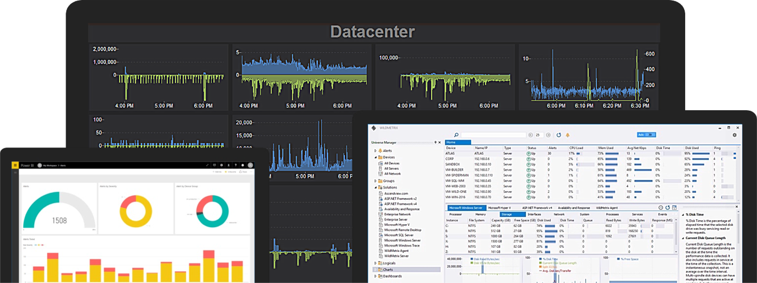
Task: Expand the Groups tree node
Action: point(375,181)
